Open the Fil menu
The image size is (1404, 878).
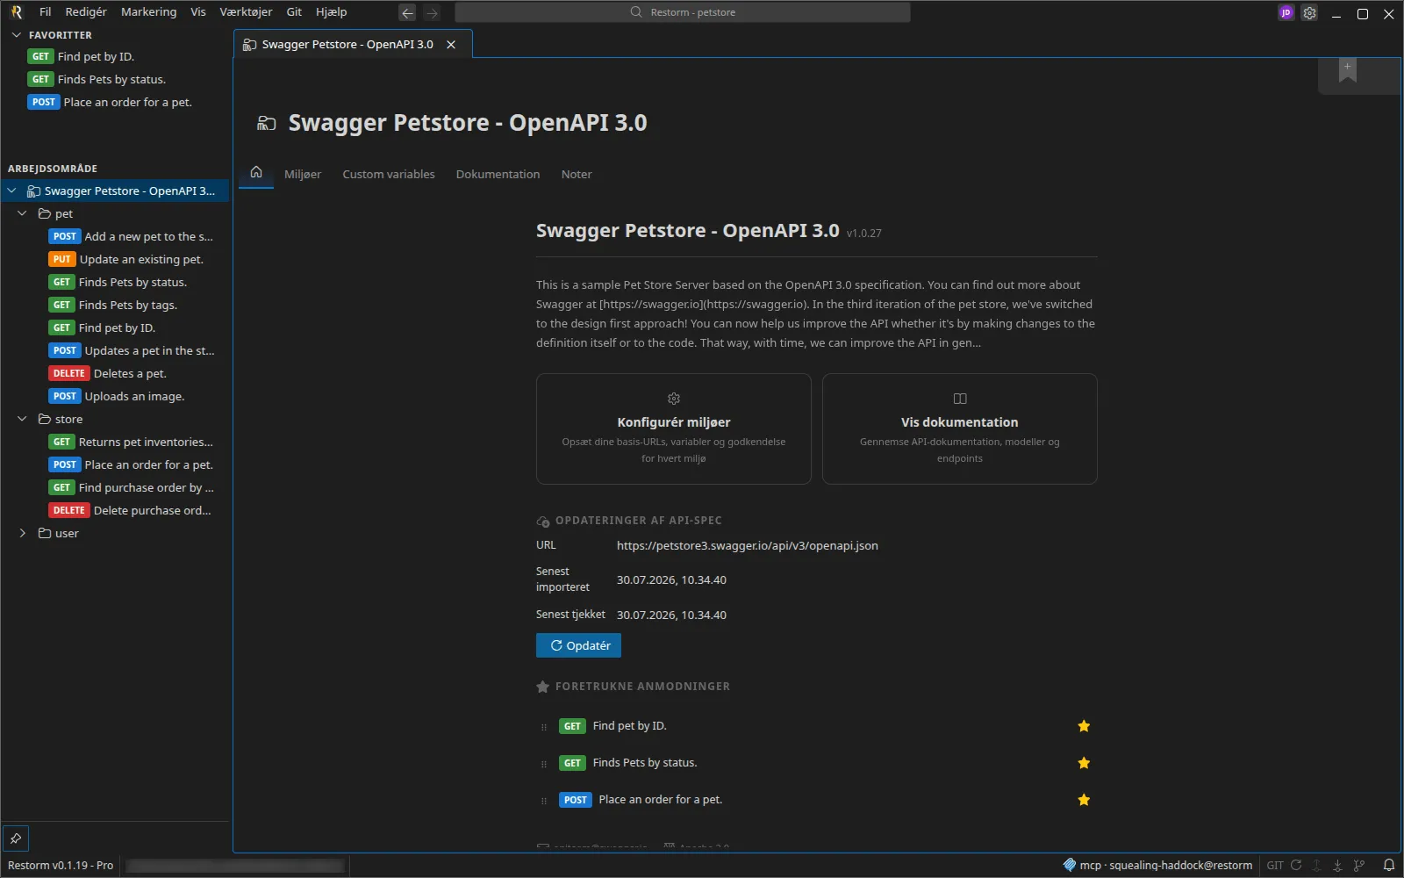[x=46, y=12]
